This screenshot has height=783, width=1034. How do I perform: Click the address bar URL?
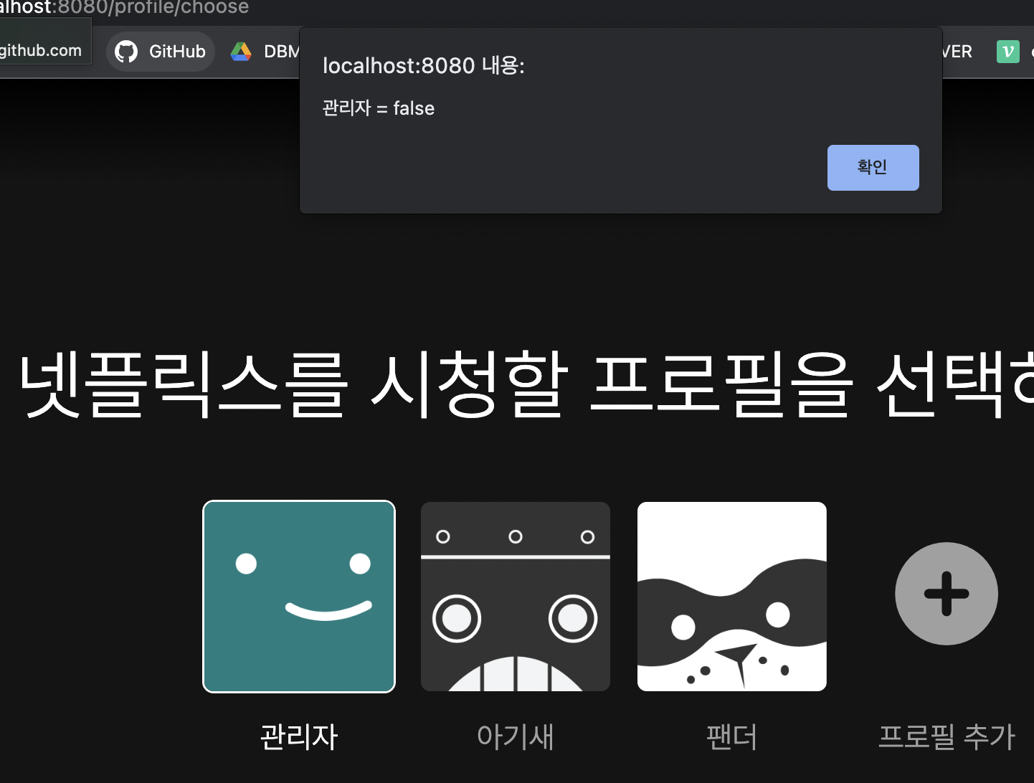[x=125, y=8]
